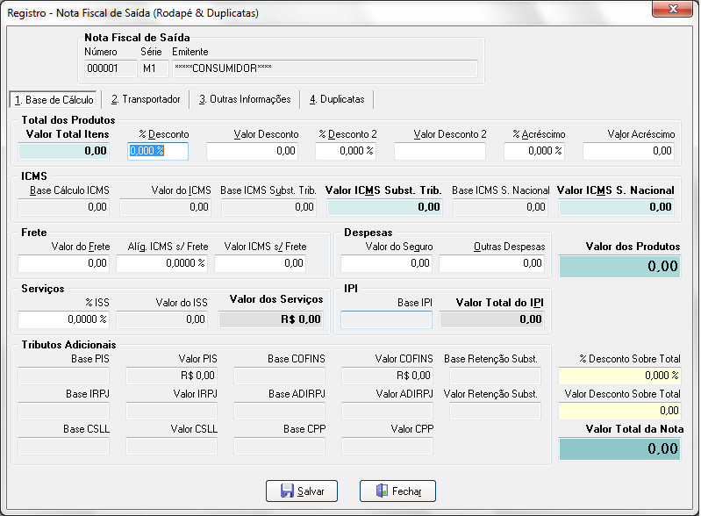Click the Valor ADIRPJ field
Viewport: 701px width, 516px height.
coord(387,411)
